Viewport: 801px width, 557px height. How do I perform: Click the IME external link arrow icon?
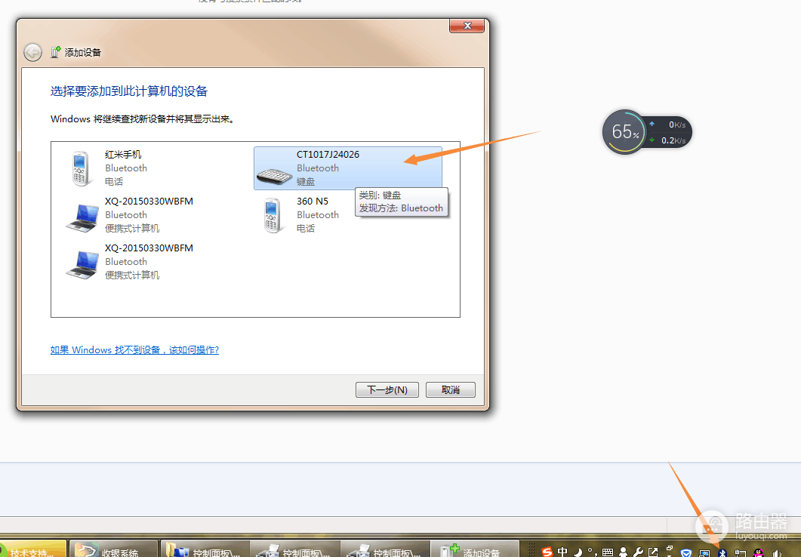653,552
